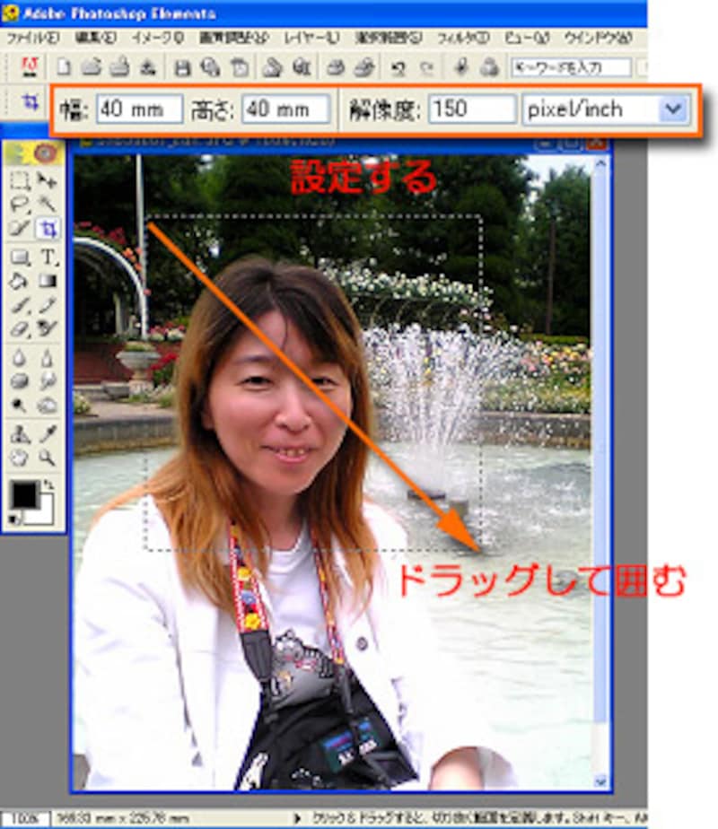Select the Crop tool in the toolbox
Viewport: 718px width, 829px height.
pyautogui.click(x=48, y=228)
